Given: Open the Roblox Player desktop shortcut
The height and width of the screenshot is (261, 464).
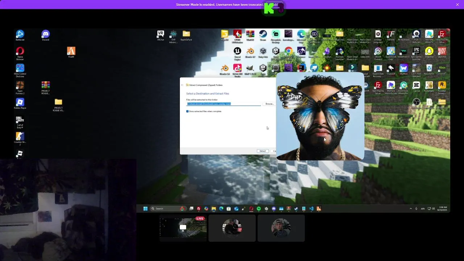Looking at the screenshot, I should (20, 103).
